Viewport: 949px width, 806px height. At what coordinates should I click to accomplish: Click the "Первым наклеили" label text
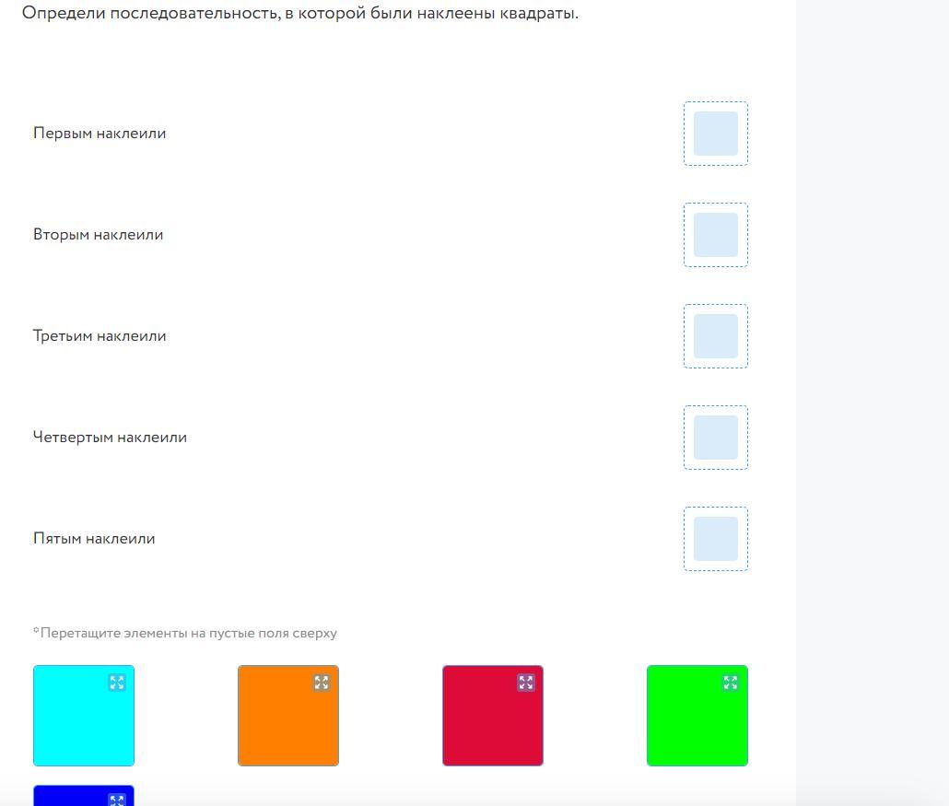[100, 134]
